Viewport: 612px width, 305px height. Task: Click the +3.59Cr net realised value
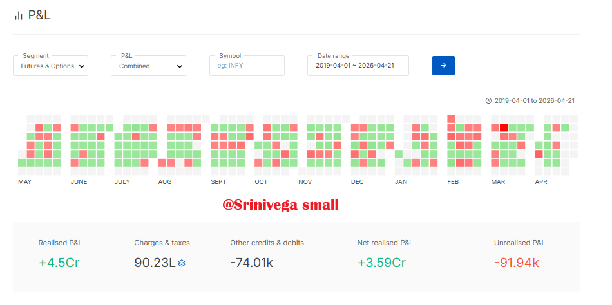point(382,263)
